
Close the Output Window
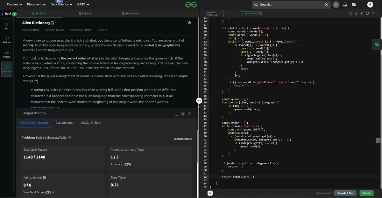(x=189, y=114)
